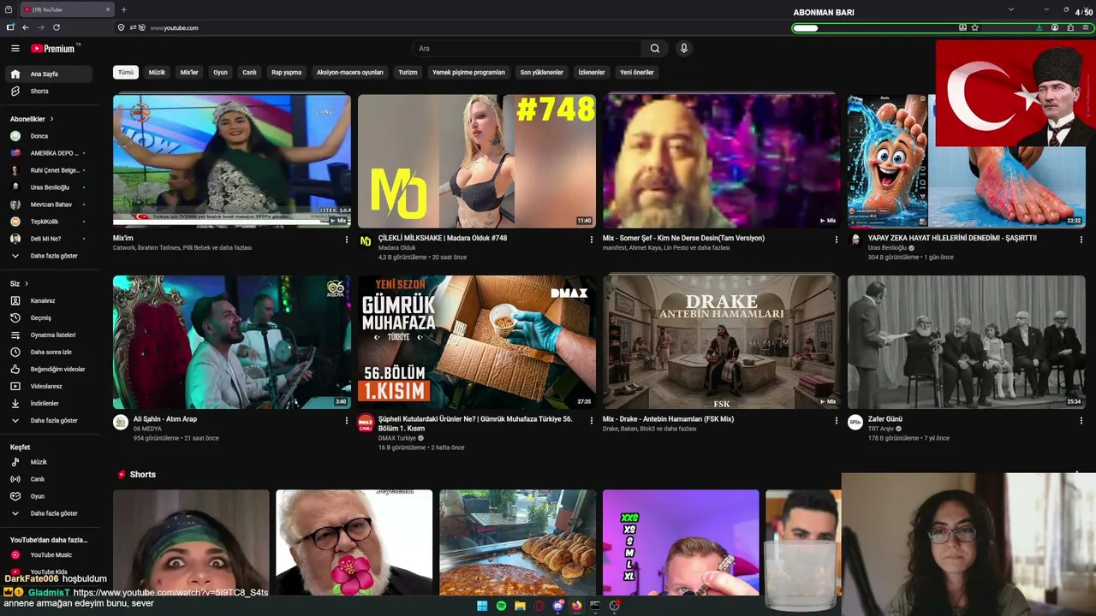
Task: Open the Abonelikler subscriptions heading
Action: point(32,119)
